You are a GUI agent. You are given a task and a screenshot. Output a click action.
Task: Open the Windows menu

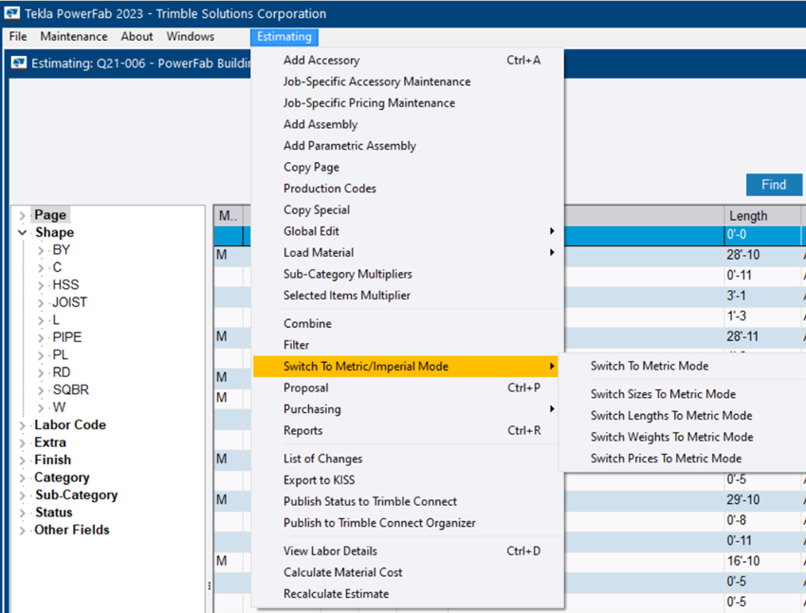point(190,37)
